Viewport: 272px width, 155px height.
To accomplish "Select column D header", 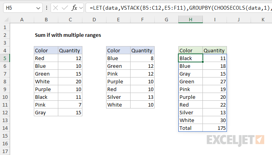I will (x=94, y=19).
